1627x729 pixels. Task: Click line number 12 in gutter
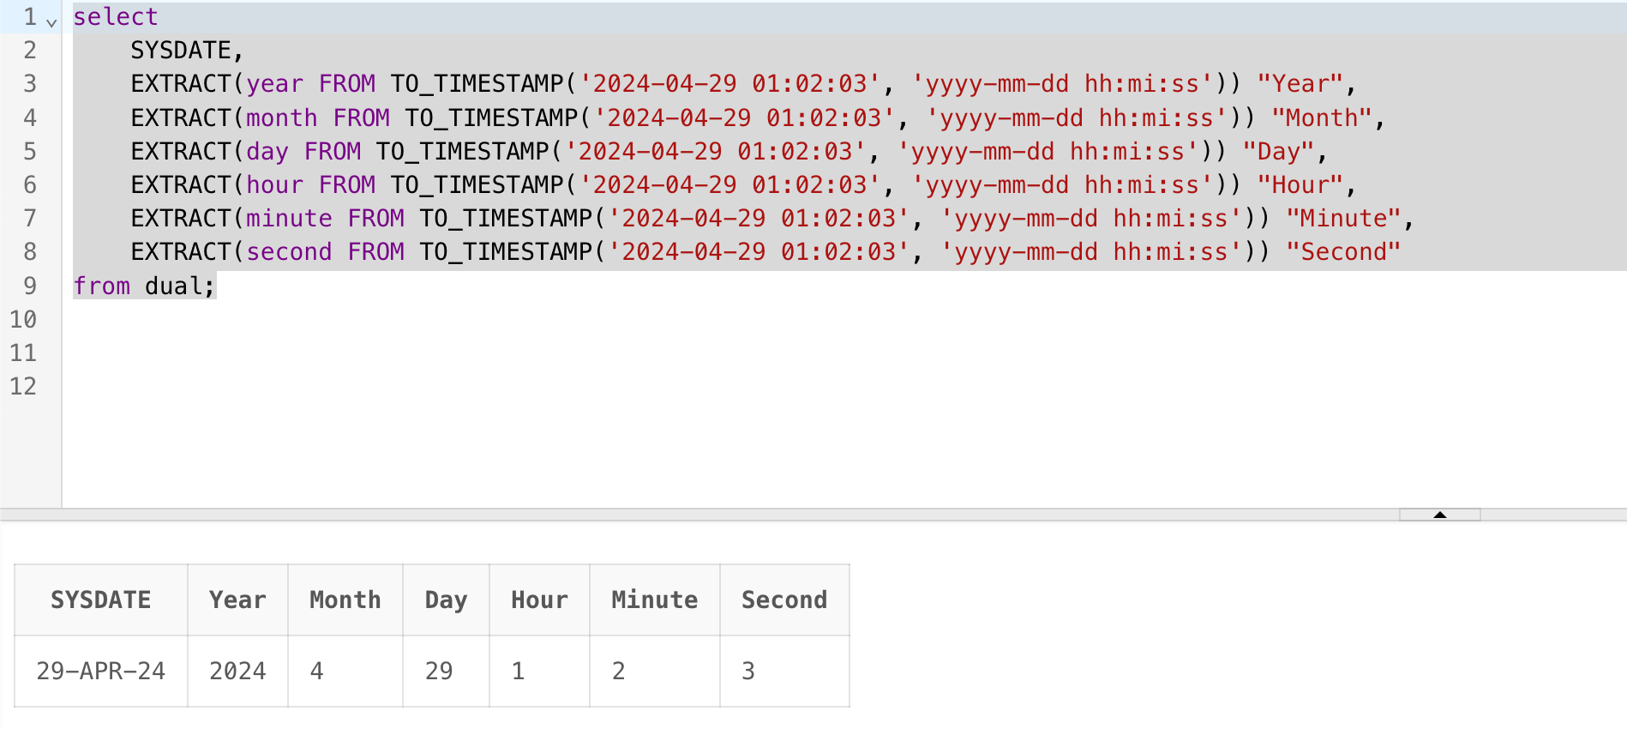23,386
